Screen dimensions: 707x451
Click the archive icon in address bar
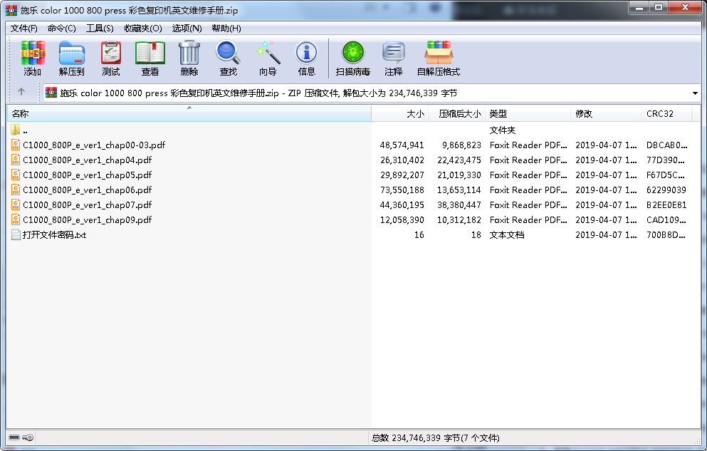coord(51,93)
